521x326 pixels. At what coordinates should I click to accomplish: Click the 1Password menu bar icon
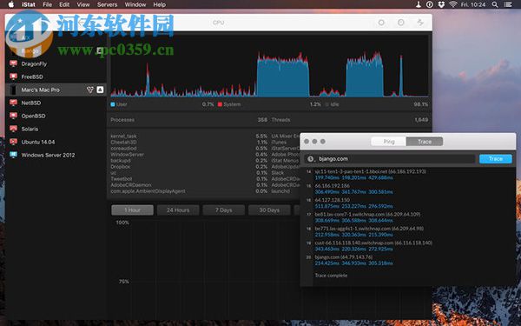tap(430, 4)
